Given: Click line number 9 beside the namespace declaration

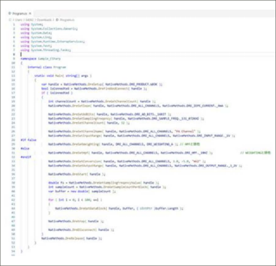Looking at the screenshot, I should (x=14, y=59).
